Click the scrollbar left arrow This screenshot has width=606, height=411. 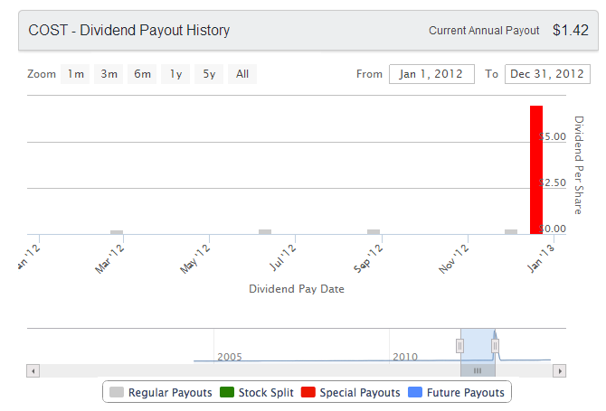33,371
